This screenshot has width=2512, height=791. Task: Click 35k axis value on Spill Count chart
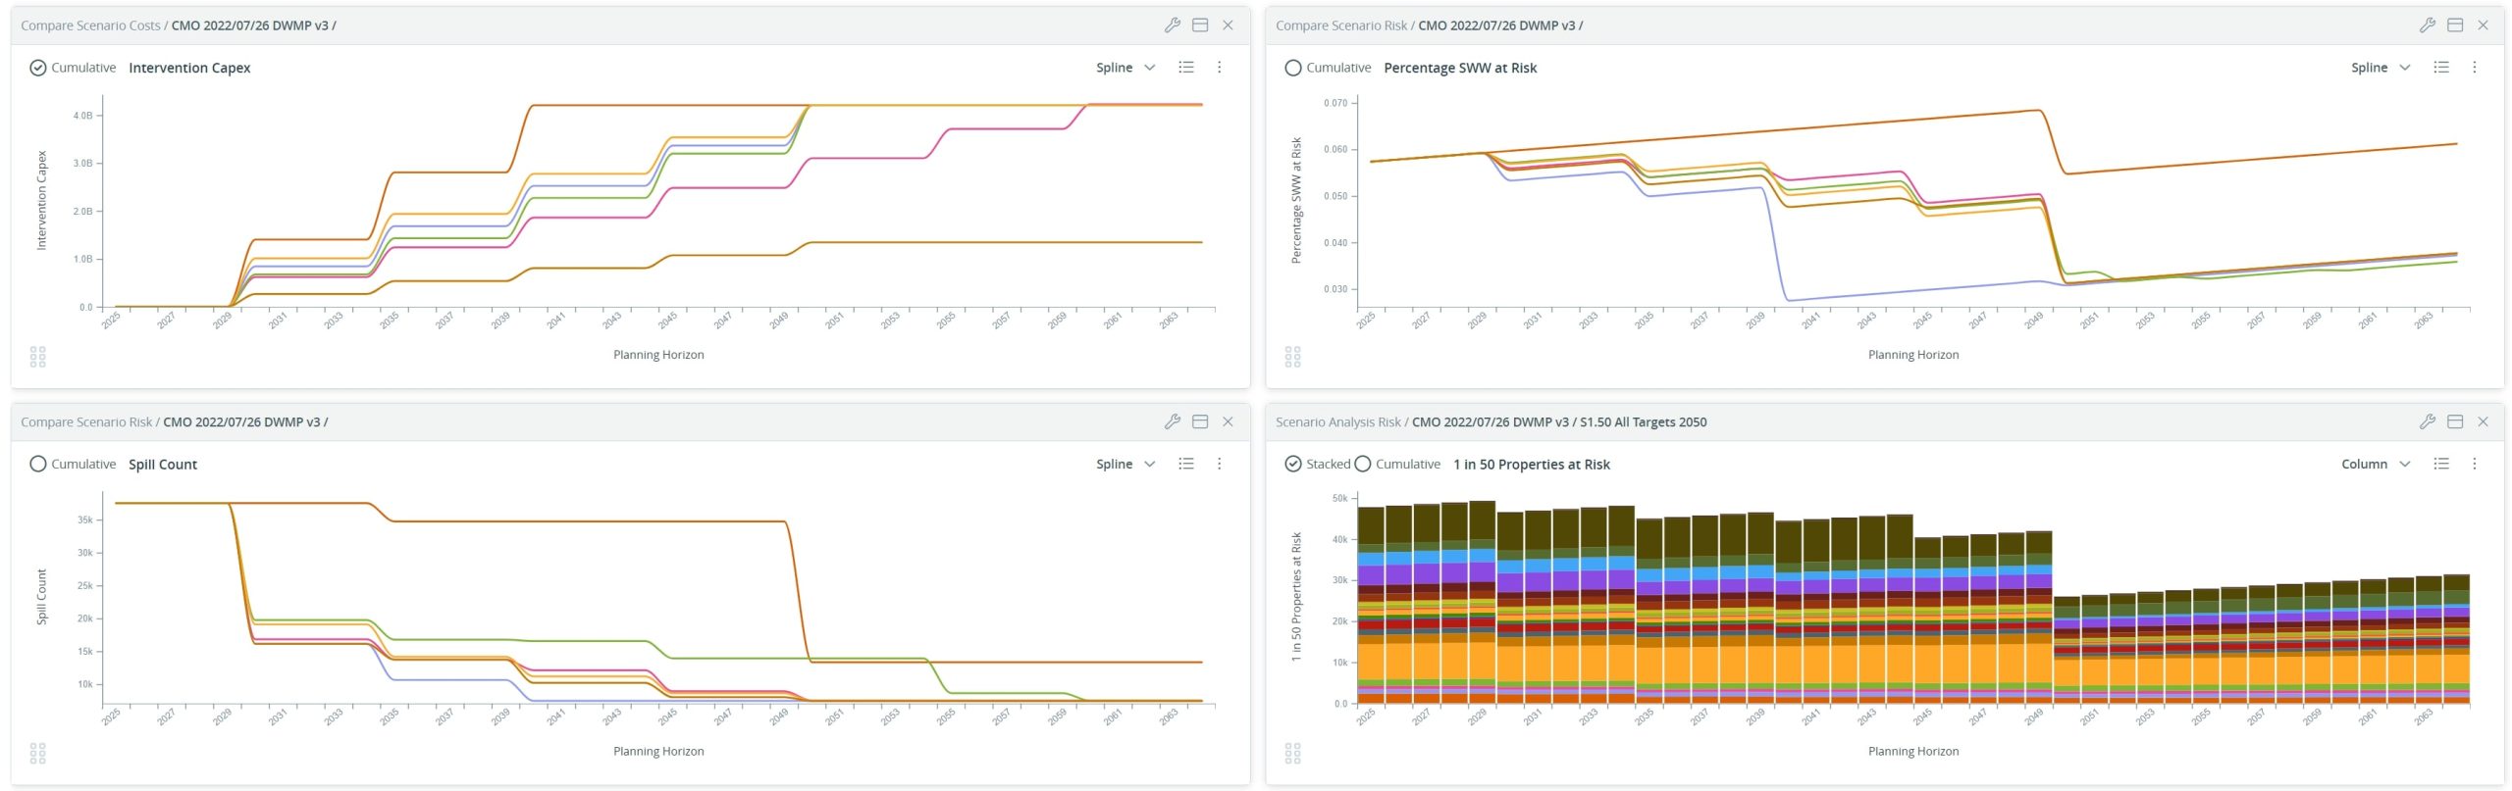[x=85, y=520]
